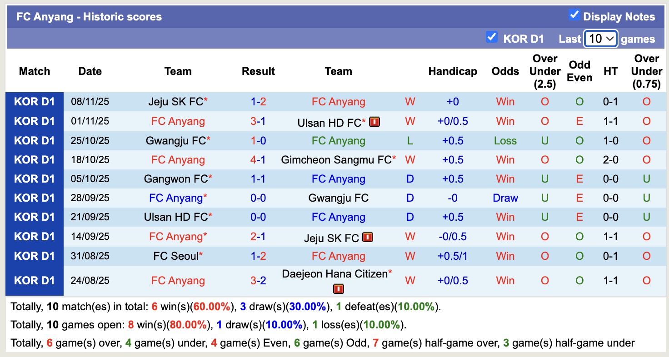The height and width of the screenshot is (357, 669).
Task: Click Gangwon FC team name
Action: 176,178
